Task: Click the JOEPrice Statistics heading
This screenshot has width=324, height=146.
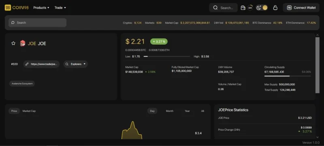Action: (233, 110)
